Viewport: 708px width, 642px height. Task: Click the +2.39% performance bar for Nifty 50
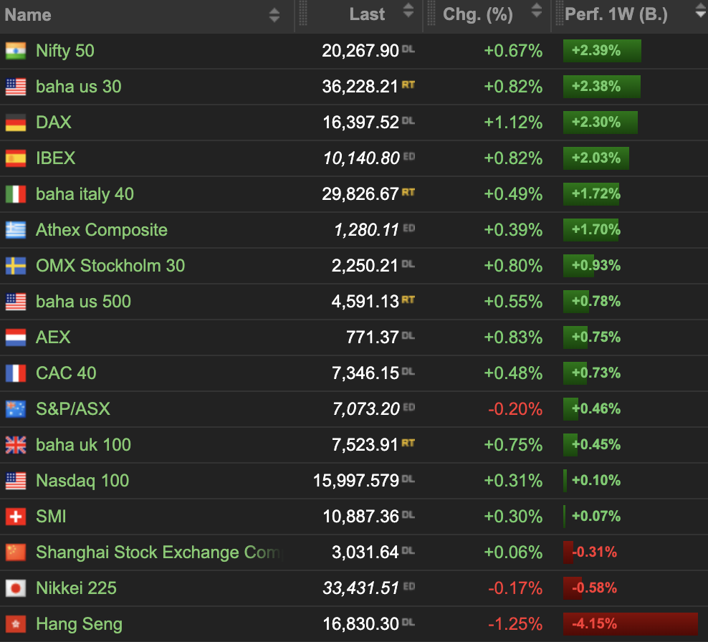[x=602, y=51]
